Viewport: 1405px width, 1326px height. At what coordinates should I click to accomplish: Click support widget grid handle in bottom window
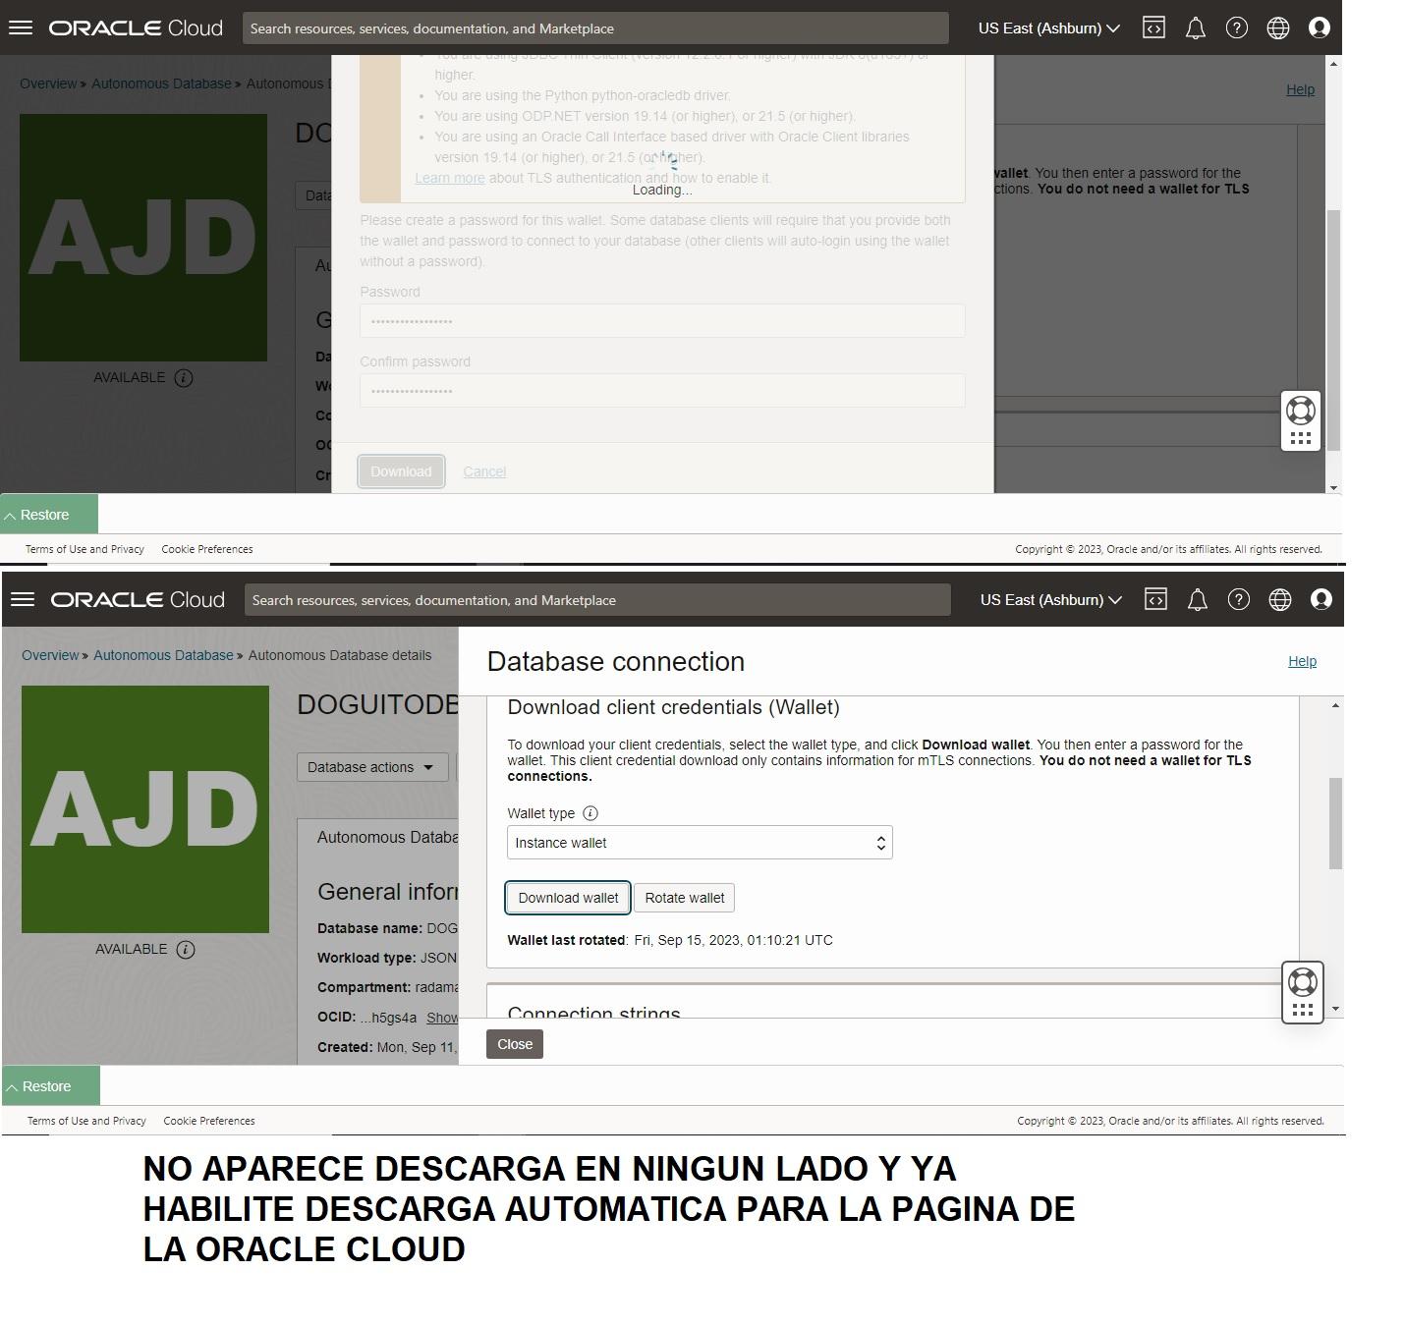(1303, 1010)
